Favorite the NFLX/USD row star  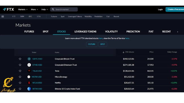(20, 83)
